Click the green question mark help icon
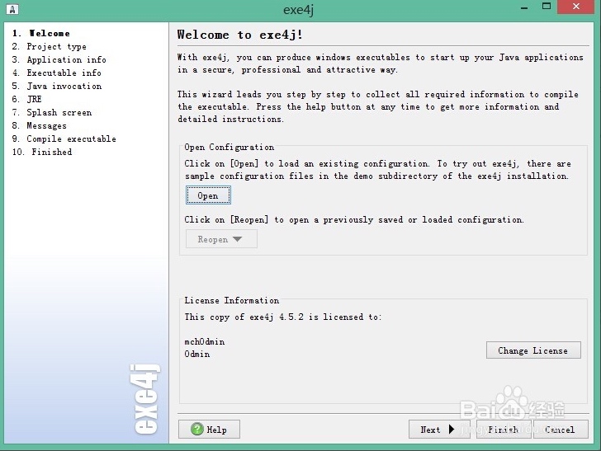Viewport: 601px width, 451px height. pos(197,429)
